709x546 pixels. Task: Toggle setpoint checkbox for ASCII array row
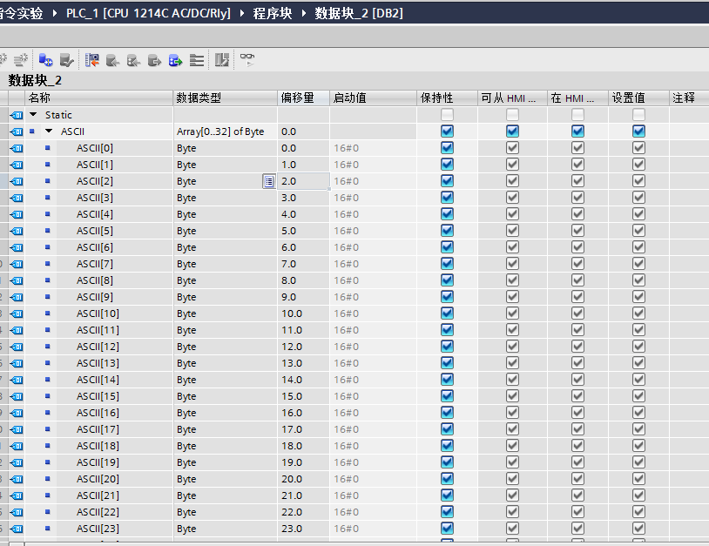click(x=638, y=131)
